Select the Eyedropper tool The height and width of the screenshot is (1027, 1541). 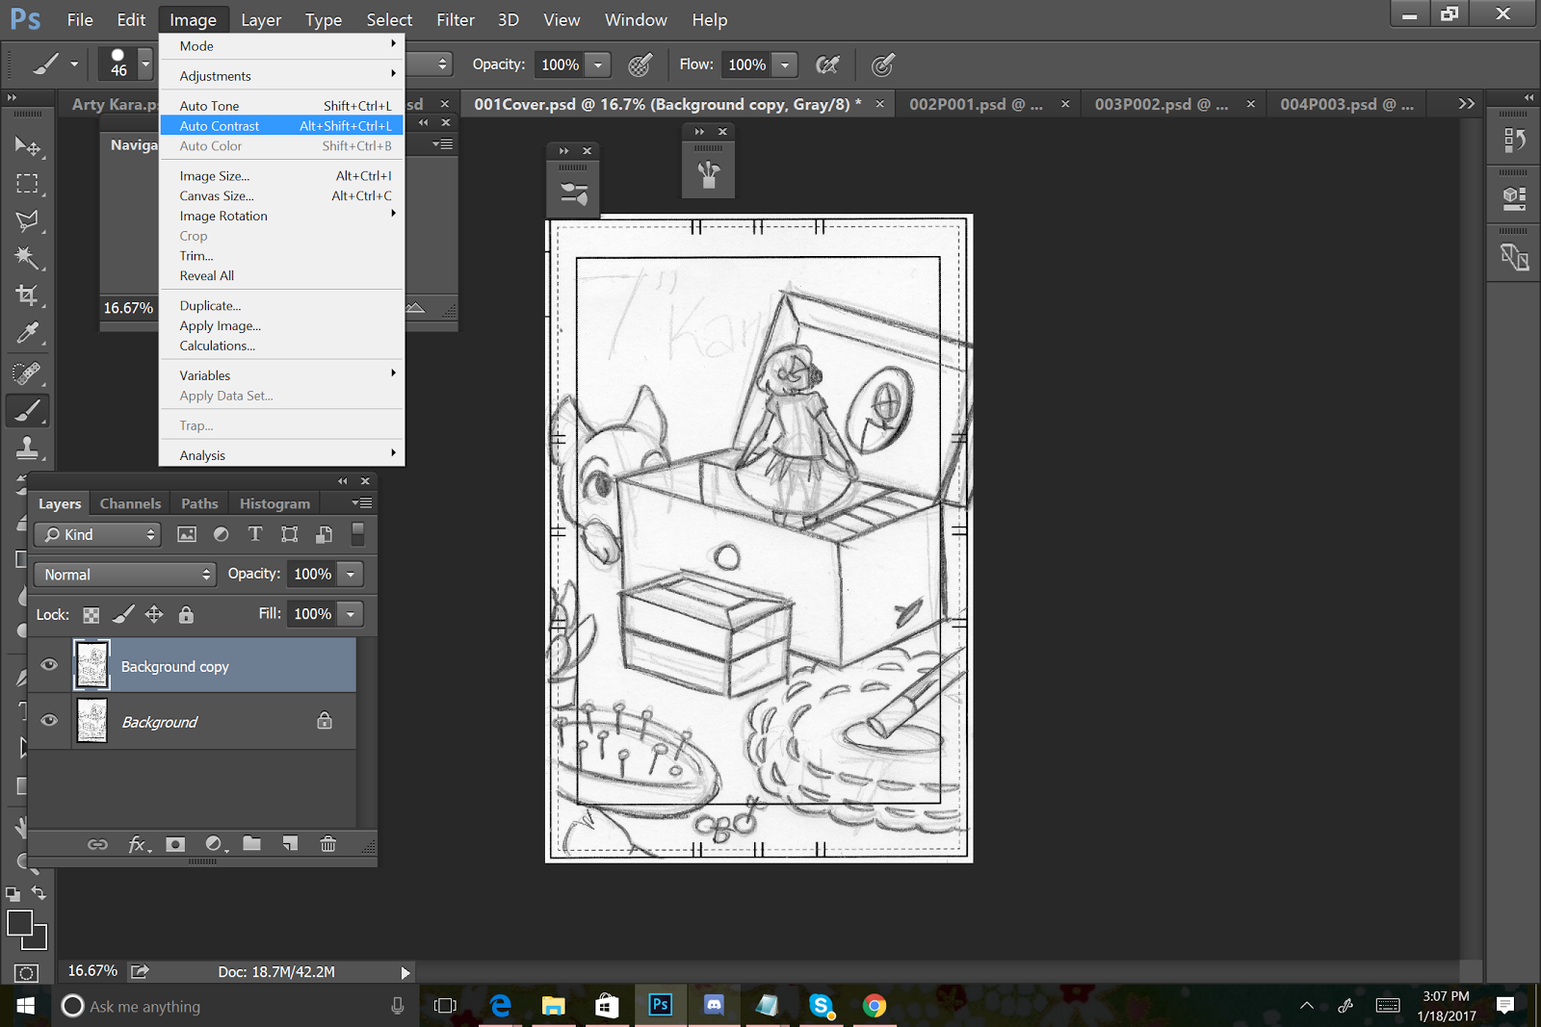[26, 333]
